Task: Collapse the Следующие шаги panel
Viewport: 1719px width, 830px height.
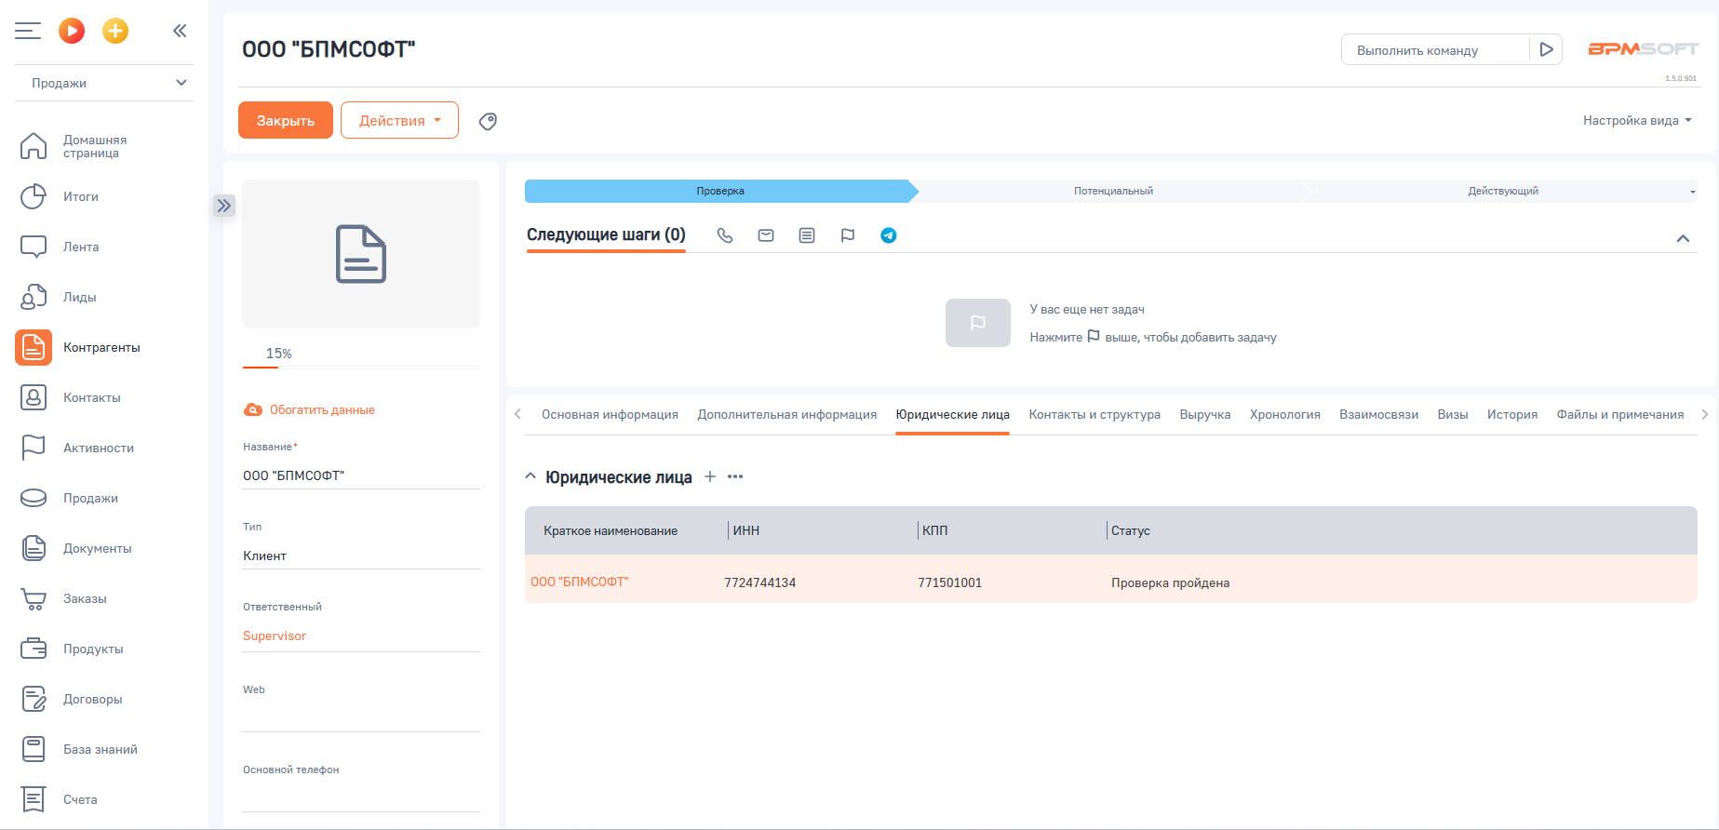Action: pyautogui.click(x=1683, y=238)
